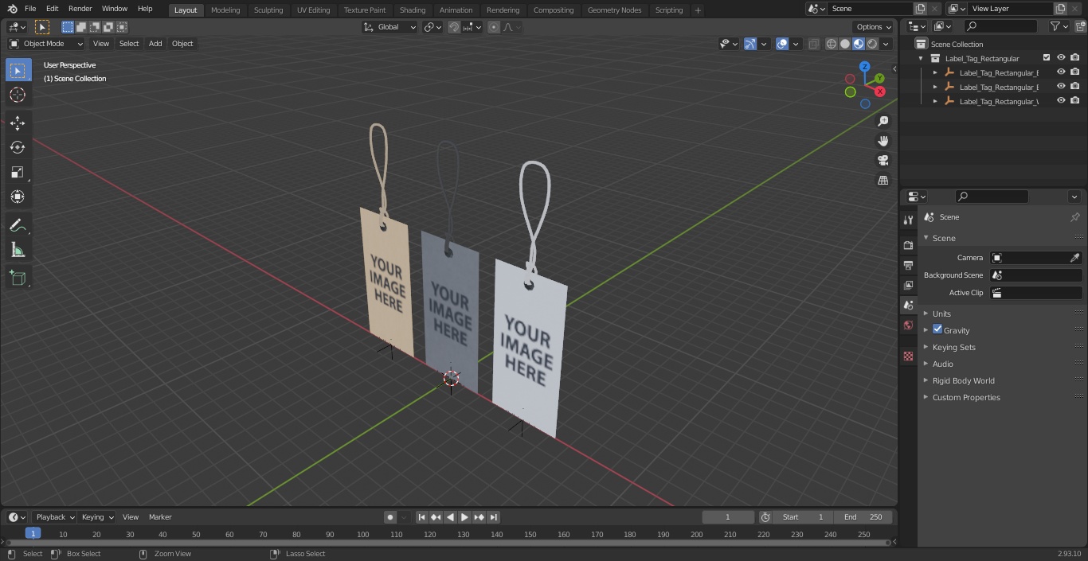Click the auto-keying record button
The width and height of the screenshot is (1088, 561).
point(390,517)
